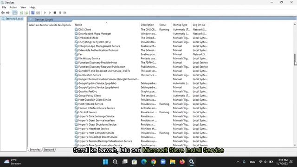Click the Forward arrow in the toolbar
297x167 pixels.
(8, 13)
